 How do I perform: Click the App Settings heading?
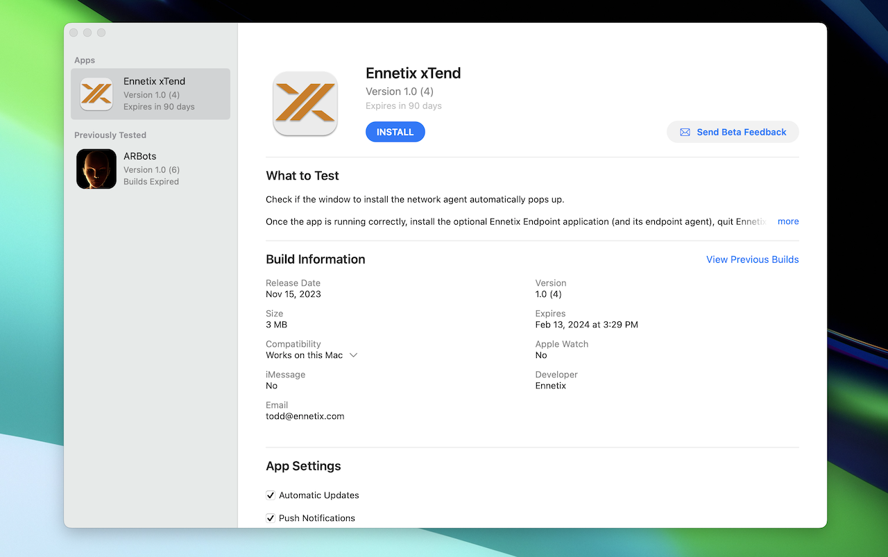tap(303, 466)
